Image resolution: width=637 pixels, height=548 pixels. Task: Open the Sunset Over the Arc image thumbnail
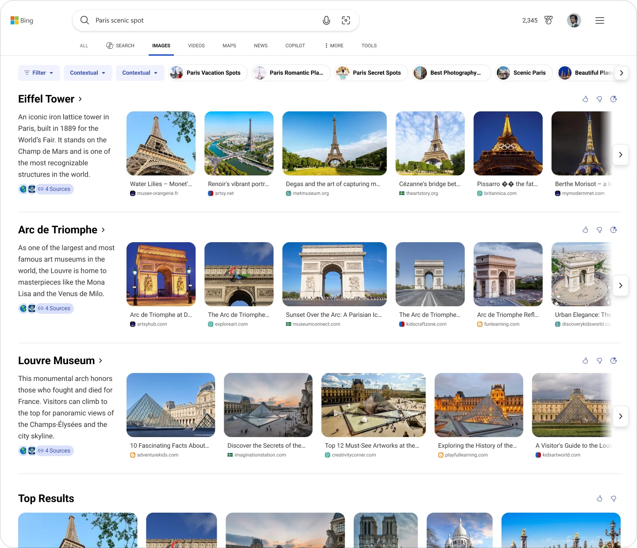click(x=334, y=274)
